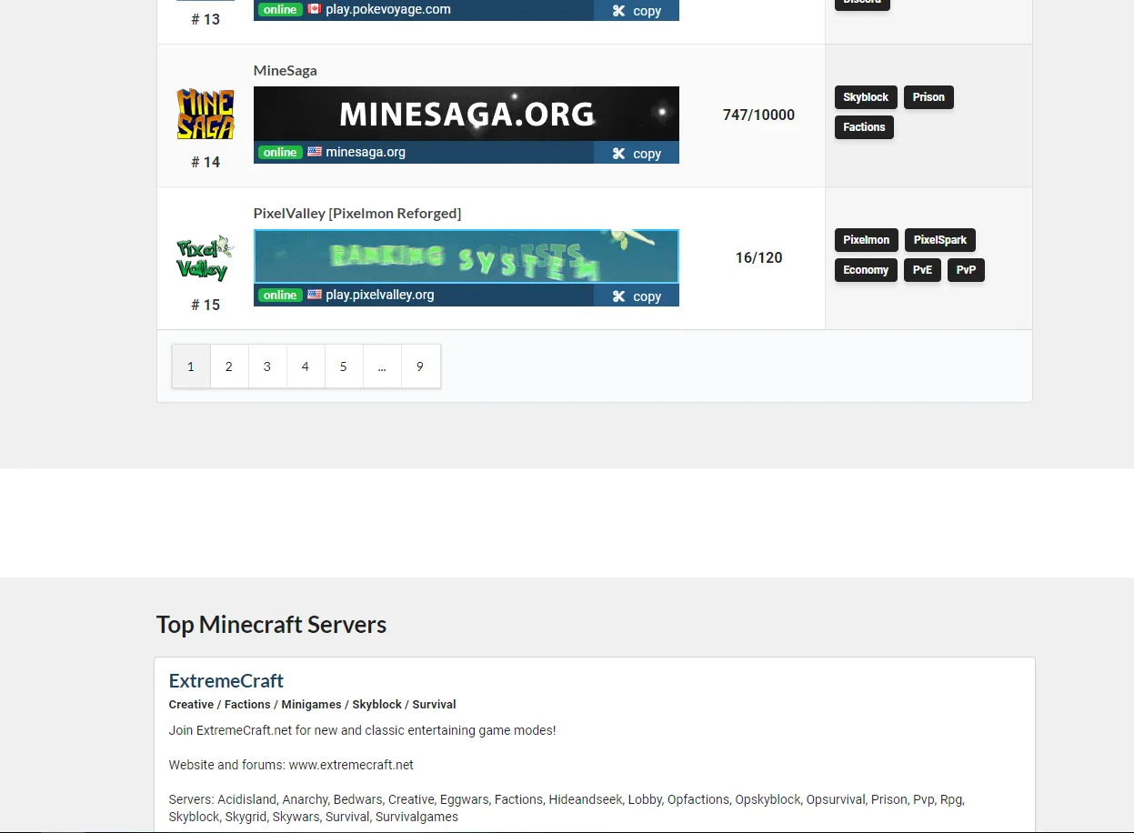Click the # 14 rank label
Image resolution: width=1134 pixels, height=833 pixels.
206,162
